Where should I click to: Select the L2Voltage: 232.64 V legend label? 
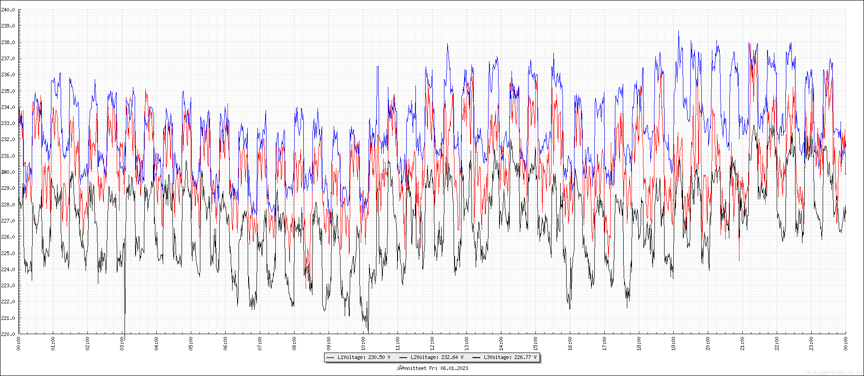[437, 357]
